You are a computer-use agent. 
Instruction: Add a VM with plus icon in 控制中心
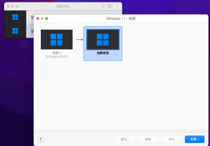tap(117, 6)
